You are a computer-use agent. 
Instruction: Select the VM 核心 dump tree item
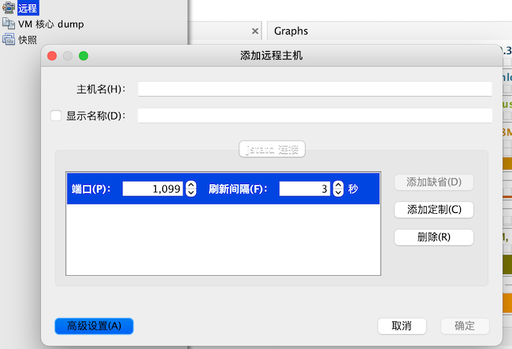(51, 24)
